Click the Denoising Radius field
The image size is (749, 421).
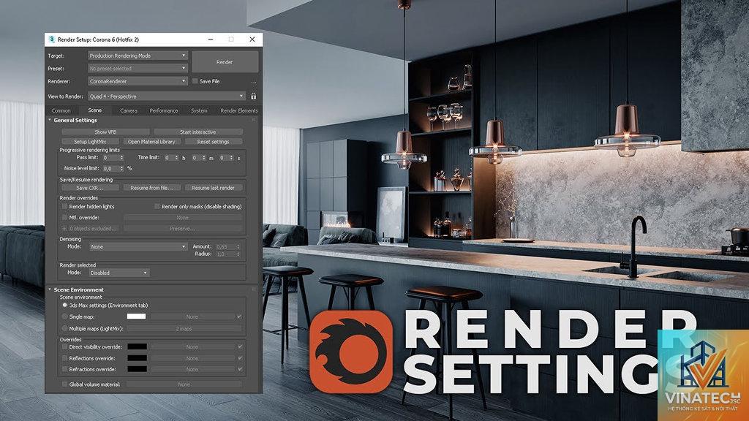[x=225, y=254]
